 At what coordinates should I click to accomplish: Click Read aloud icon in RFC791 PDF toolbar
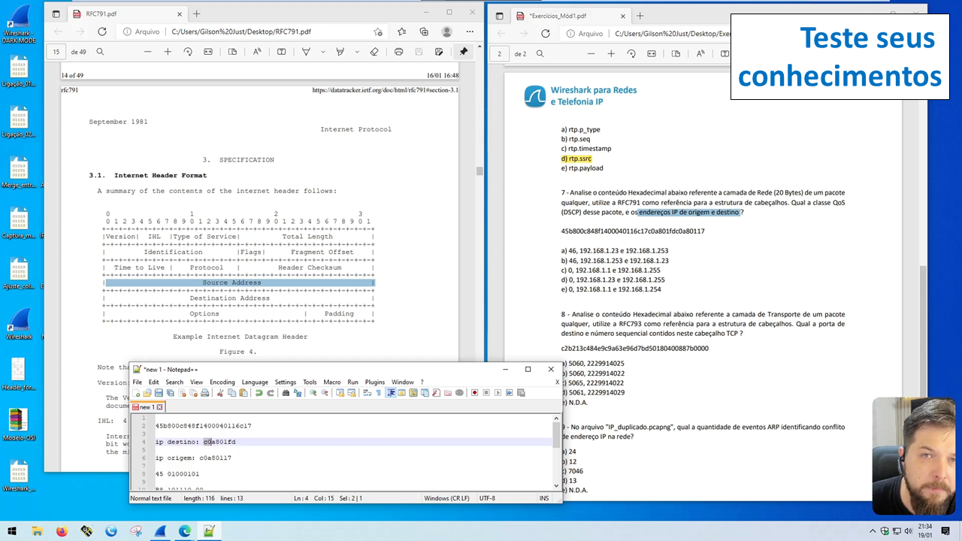(x=257, y=52)
